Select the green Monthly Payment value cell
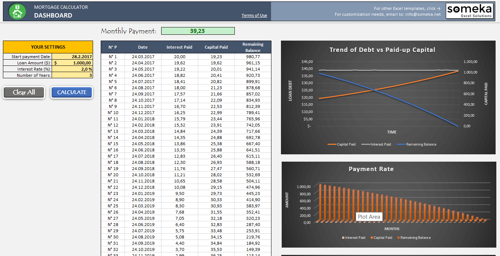This screenshot has width=500, height=256. tap(198, 31)
